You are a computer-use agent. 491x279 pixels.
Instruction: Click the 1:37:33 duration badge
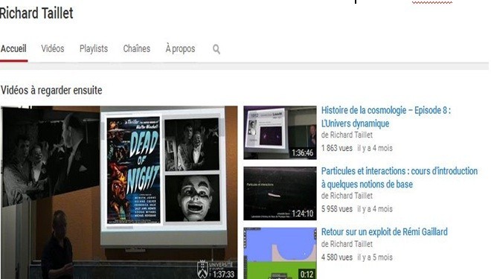coord(224,275)
